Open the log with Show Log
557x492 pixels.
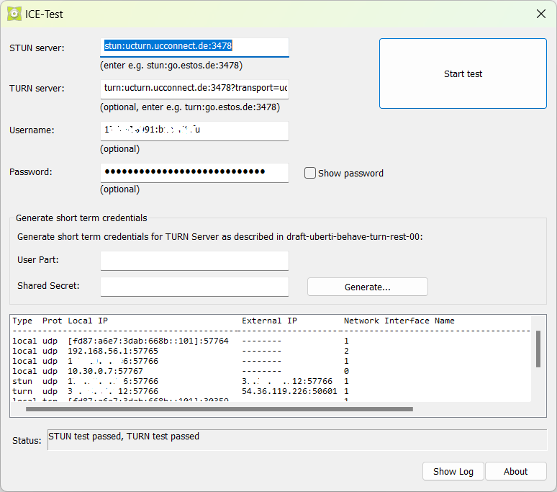453,471
